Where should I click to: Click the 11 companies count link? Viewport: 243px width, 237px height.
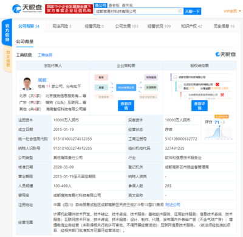tap(48, 86)
